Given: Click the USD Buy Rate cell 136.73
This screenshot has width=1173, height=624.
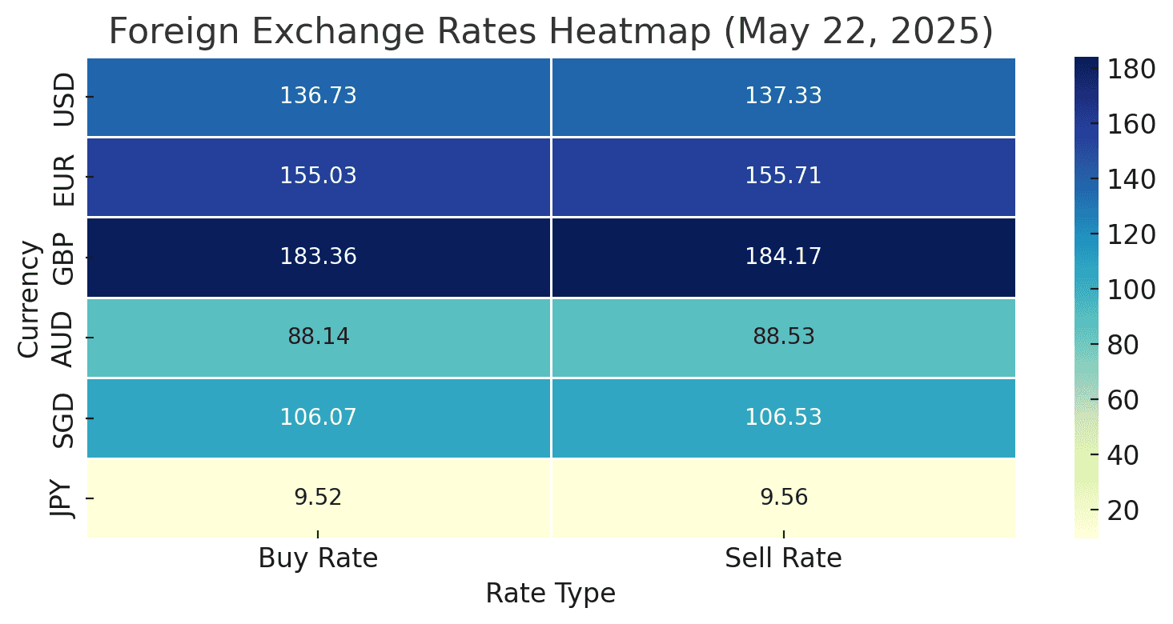Looking at the screenshot, I should tap(318, 96).
